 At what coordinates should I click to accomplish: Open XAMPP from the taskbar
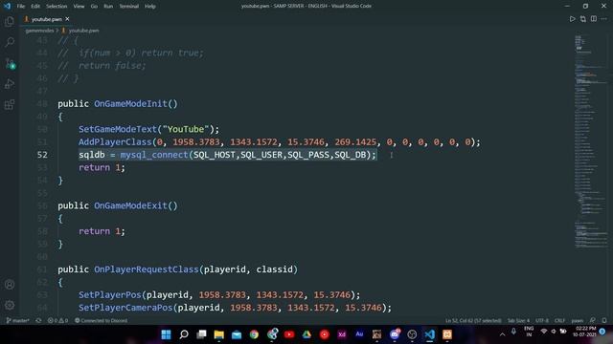tap(447, 334)
